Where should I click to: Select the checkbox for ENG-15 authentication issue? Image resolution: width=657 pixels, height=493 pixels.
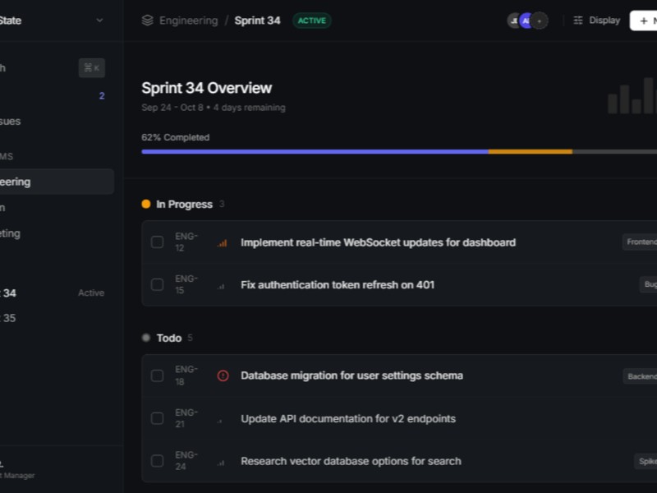click(157, 285)
